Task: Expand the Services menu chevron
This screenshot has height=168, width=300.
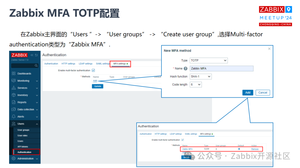Action: [37, 88]
